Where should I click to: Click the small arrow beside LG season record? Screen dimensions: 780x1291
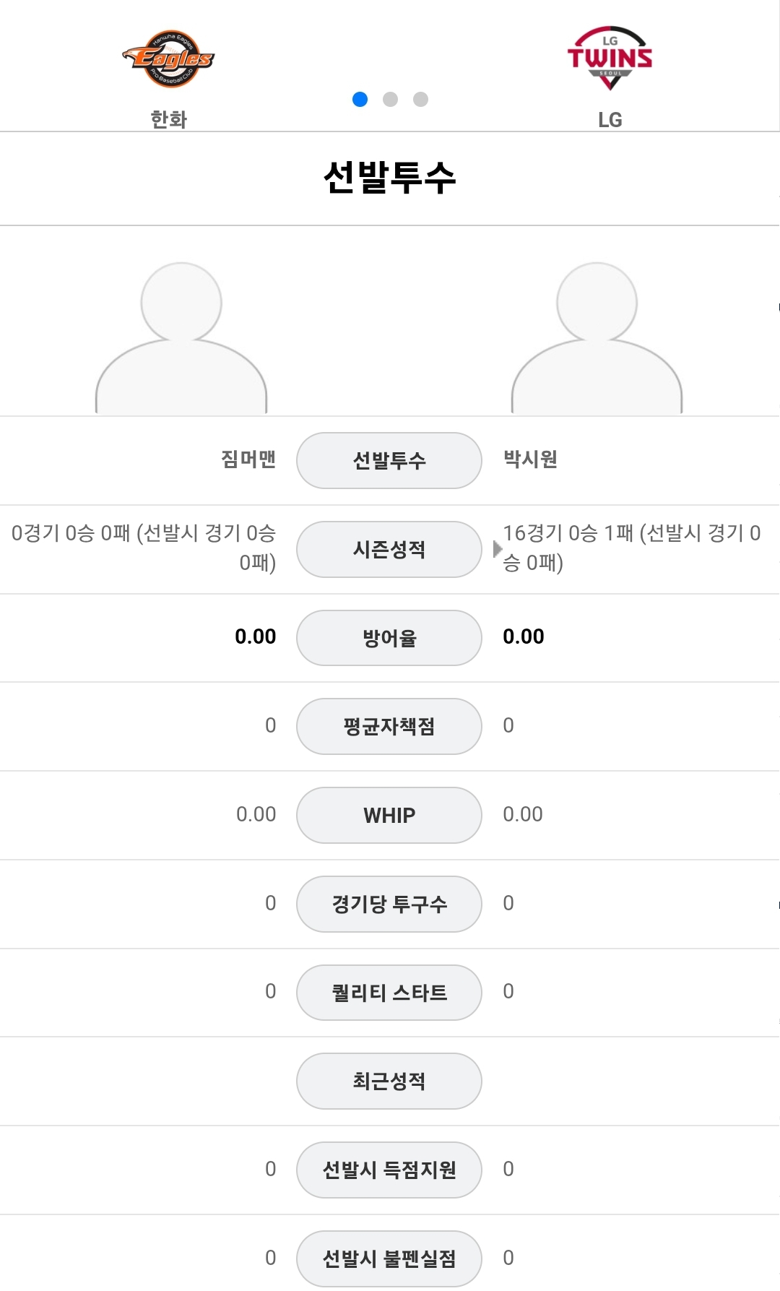(498, 549)
